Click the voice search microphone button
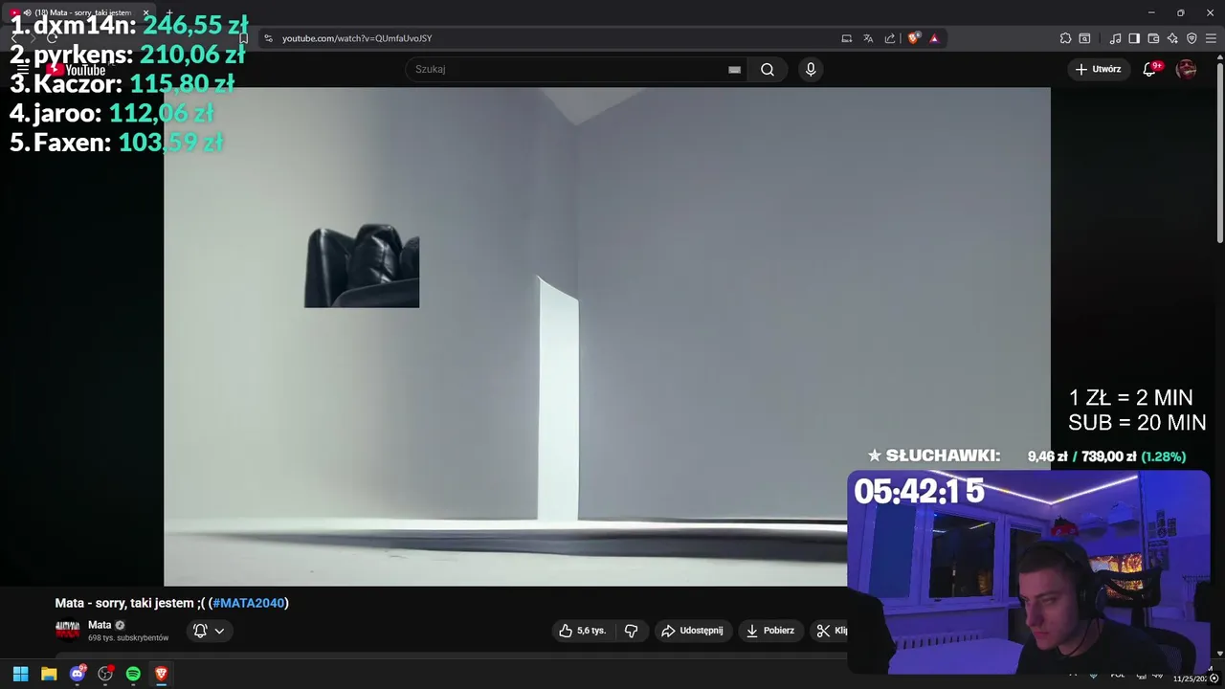 pyautogui.click(x=811, y=69)
